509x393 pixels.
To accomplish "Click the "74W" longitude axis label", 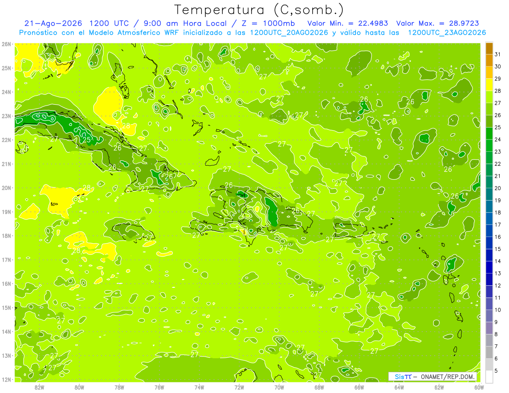I will pos(199,387).
